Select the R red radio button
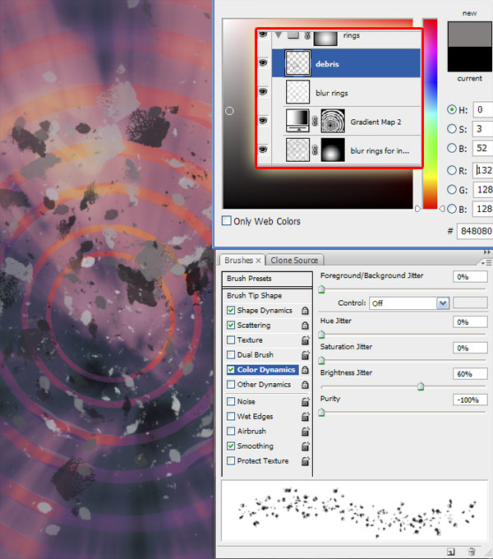 [x=452, y=170]
